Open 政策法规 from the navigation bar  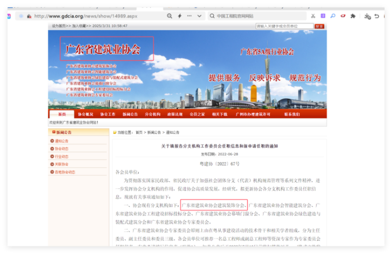[x=174, y=114]
